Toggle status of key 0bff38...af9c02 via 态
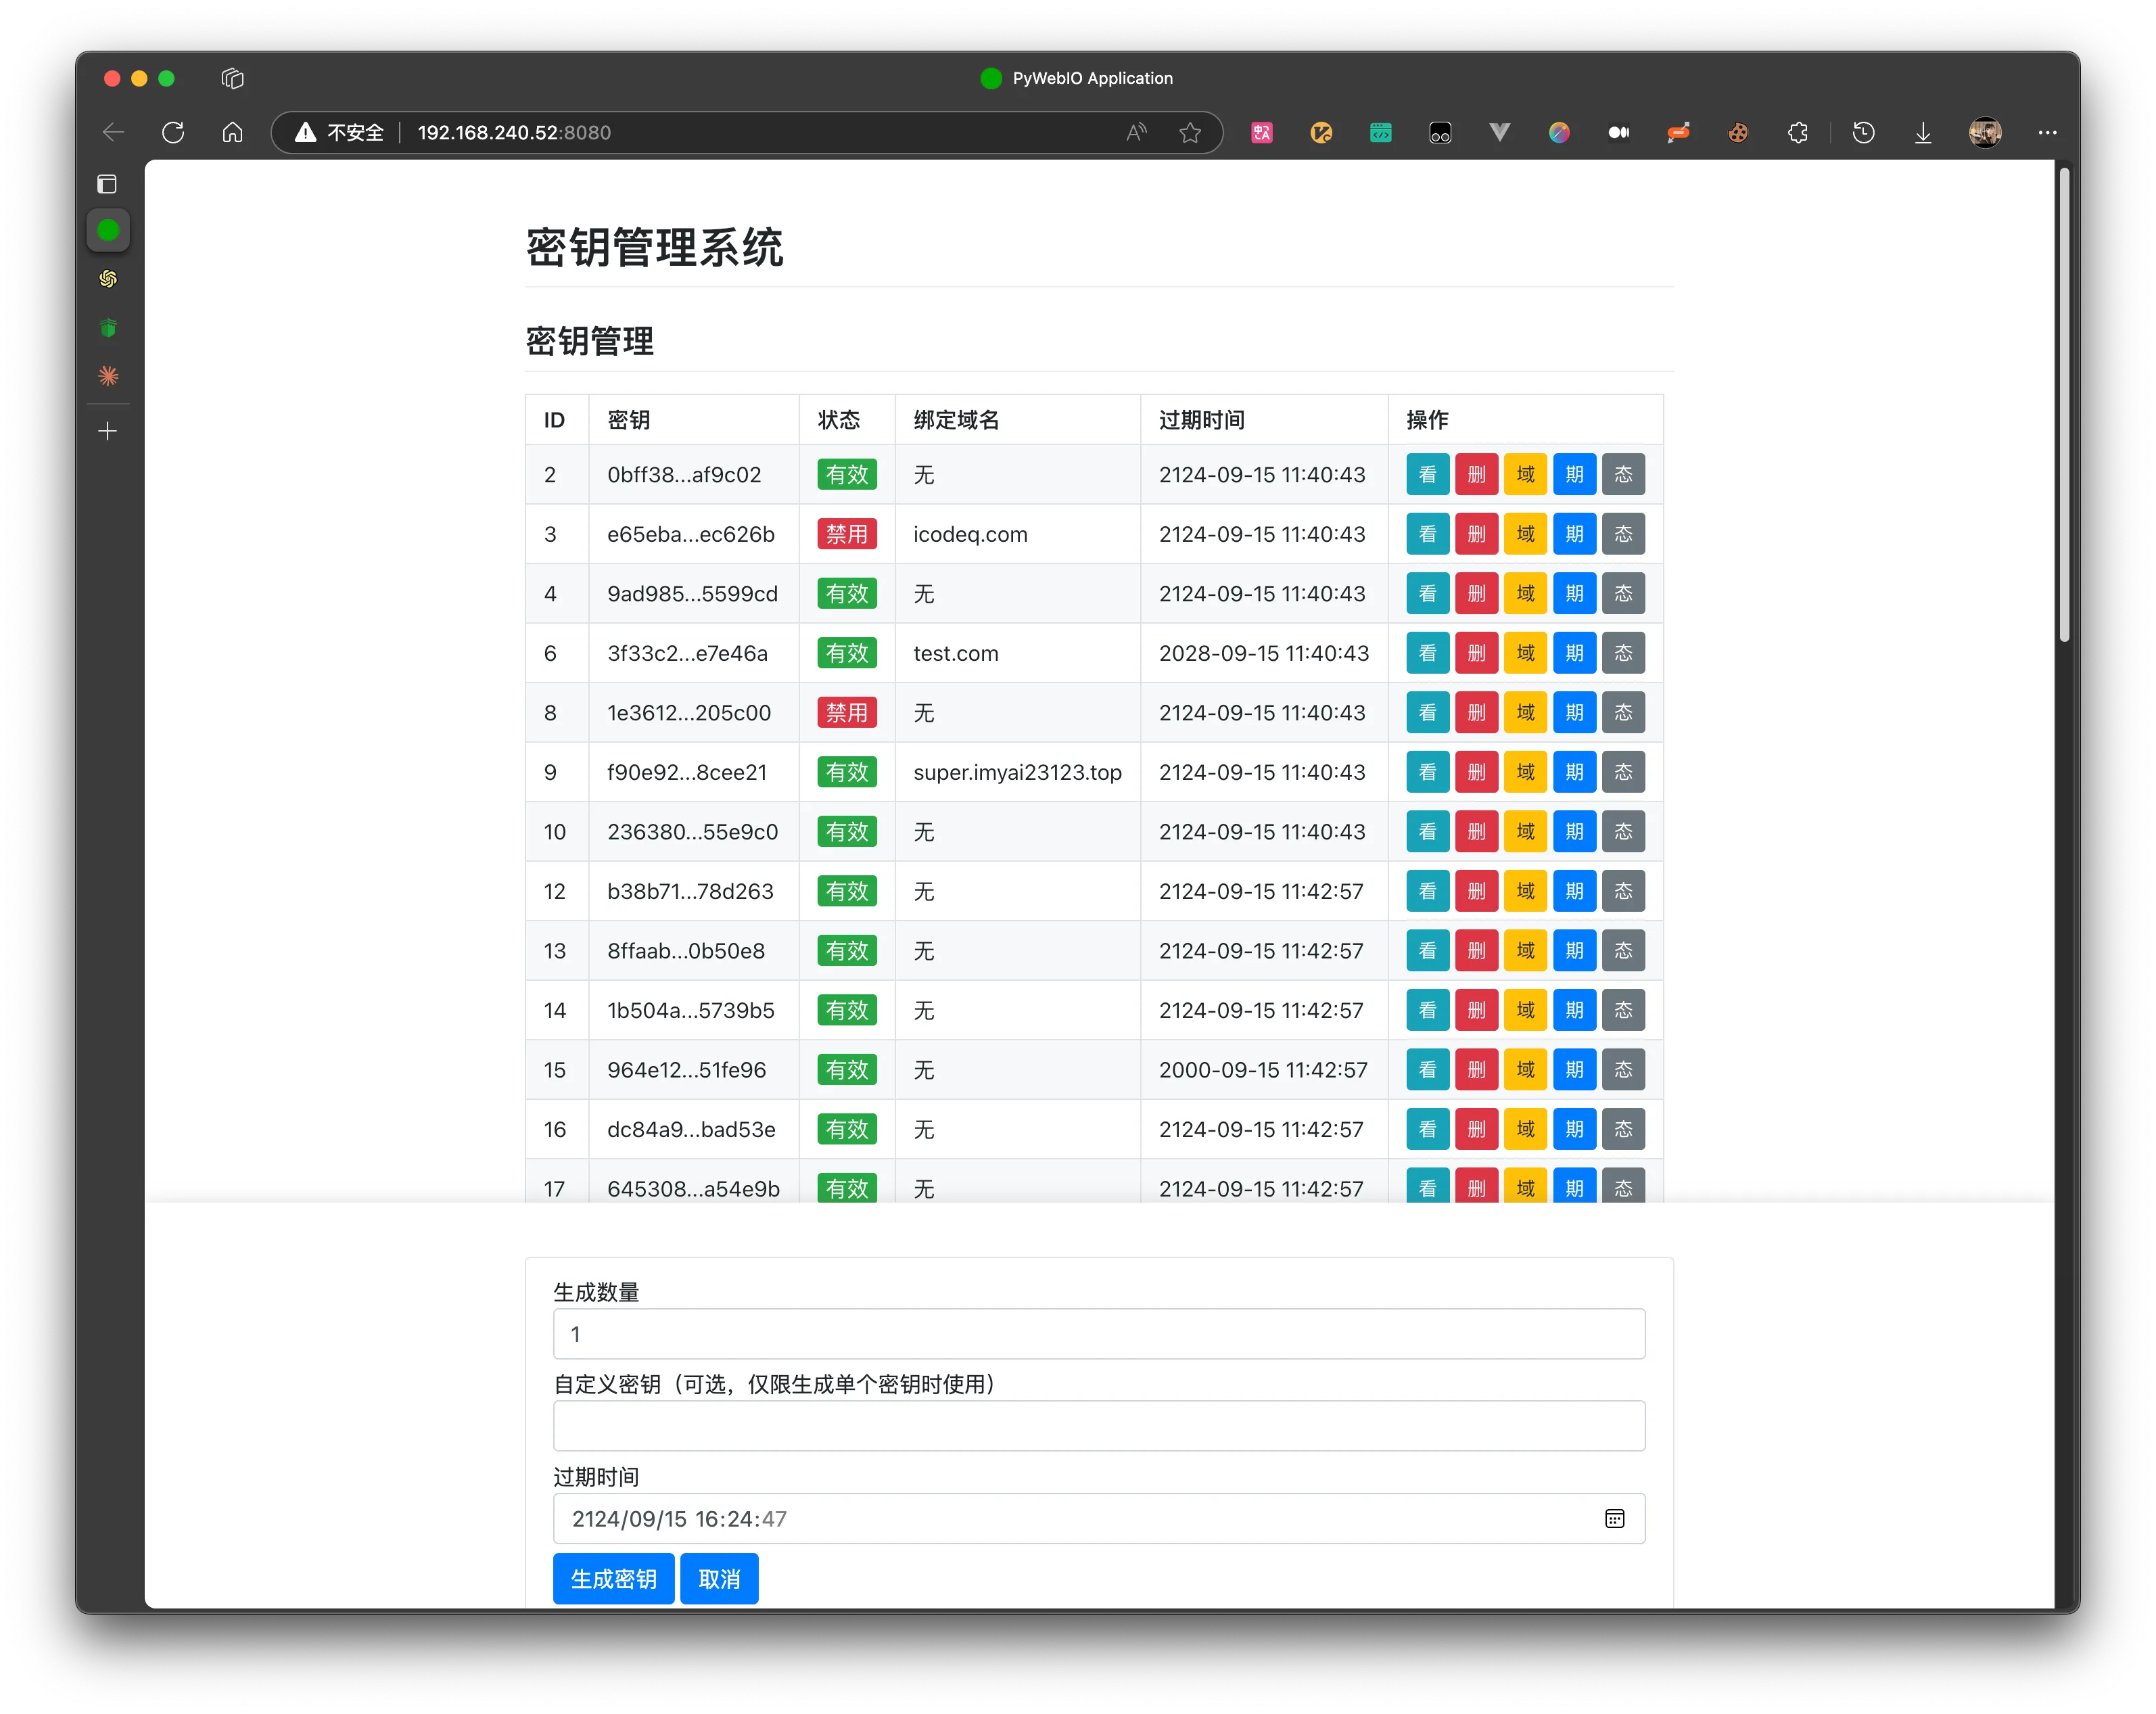The width and height of the screenshot is (2156, 1714). click(x=1623, y=474)
